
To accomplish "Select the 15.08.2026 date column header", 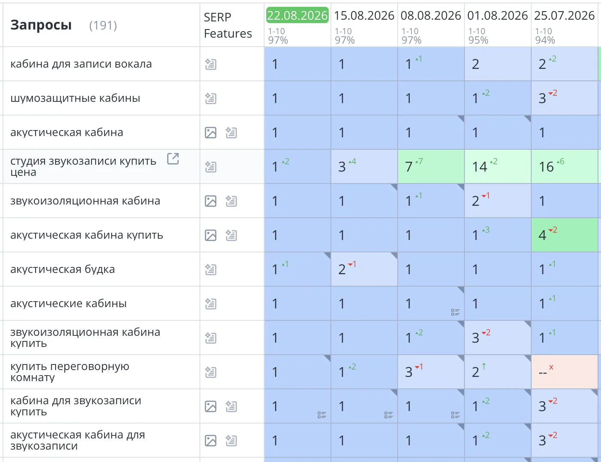I will tap(364, 15).
